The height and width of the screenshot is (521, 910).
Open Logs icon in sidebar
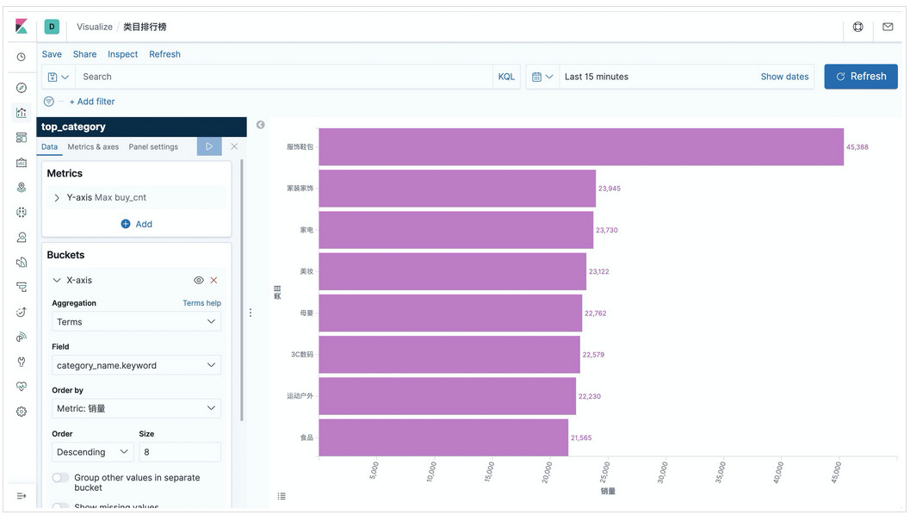[x=22, y=263]
